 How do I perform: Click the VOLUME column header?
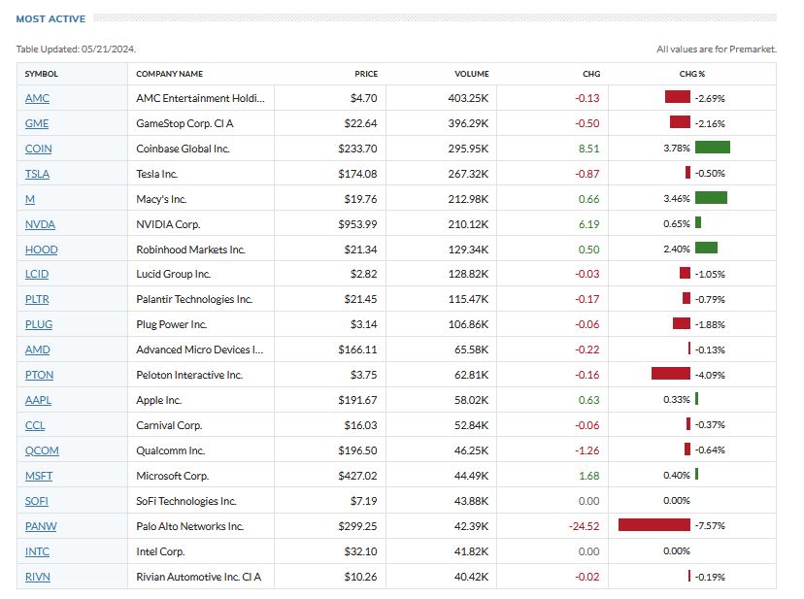click(471, 74)
